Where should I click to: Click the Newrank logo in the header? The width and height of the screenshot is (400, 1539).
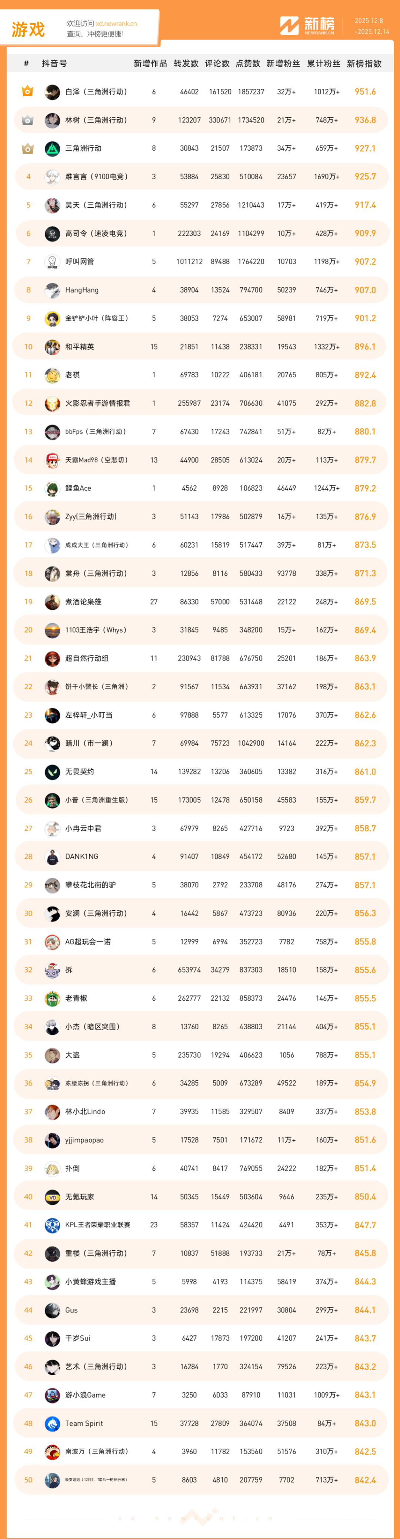click(307, 26)
